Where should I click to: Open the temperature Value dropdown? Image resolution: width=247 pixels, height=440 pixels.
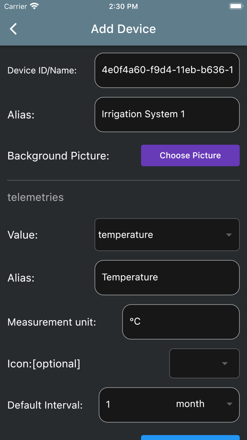pos(167,235)
